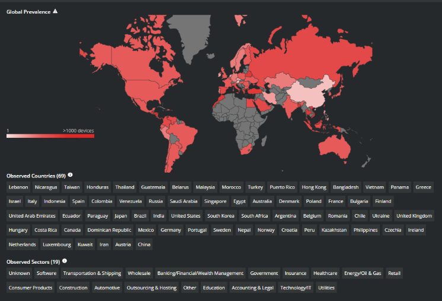Click the Panama tag

coord(400,187)
